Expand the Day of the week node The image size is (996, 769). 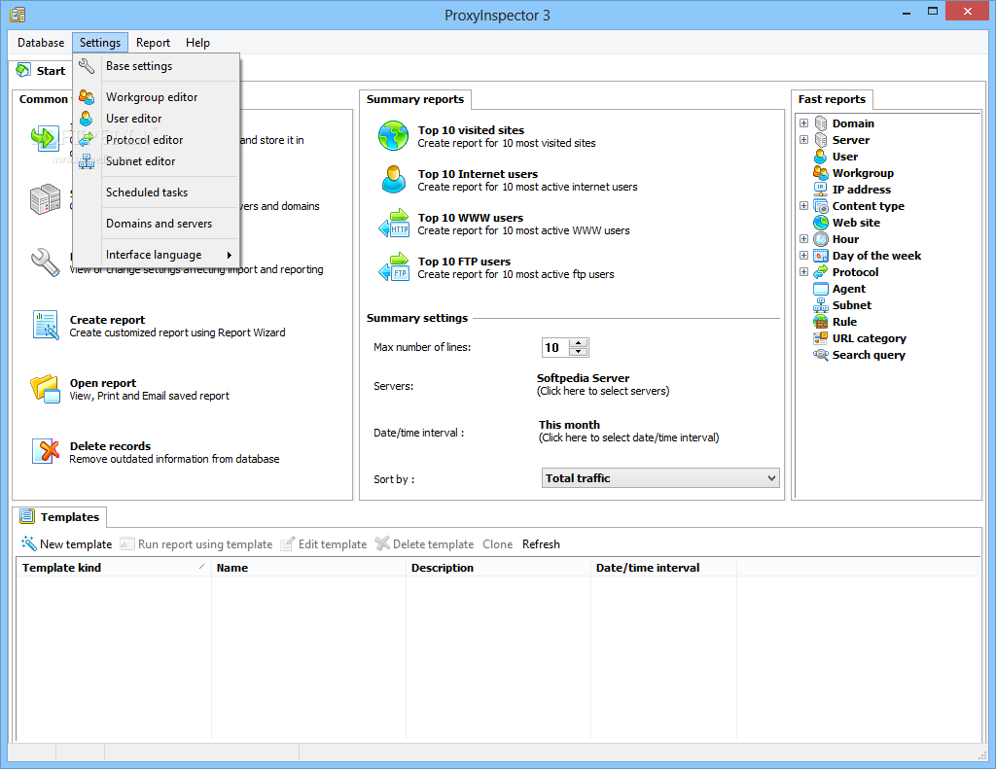click(x=803, y=256)
